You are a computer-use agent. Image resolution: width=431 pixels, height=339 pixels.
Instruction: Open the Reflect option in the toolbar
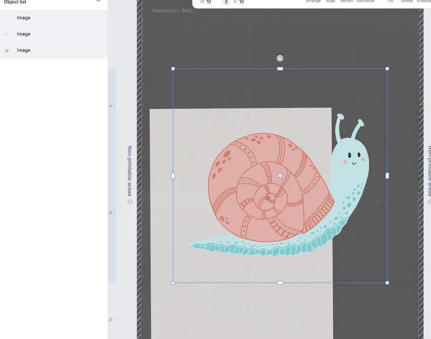[x=347, y=1]
